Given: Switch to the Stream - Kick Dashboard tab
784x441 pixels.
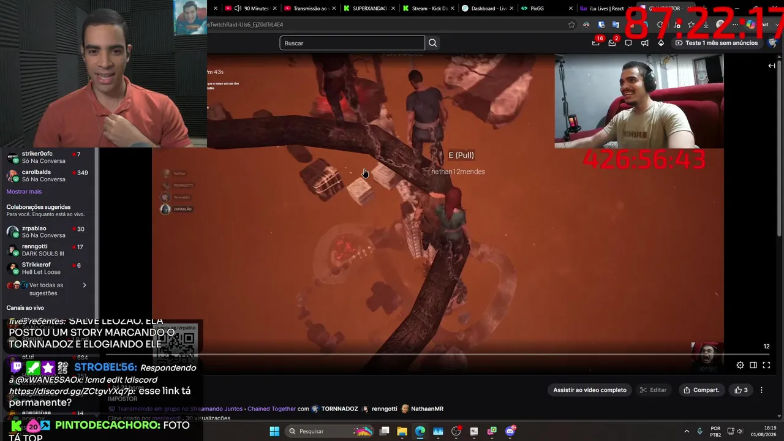Looking at the screenshot, I should coord(428,9).
